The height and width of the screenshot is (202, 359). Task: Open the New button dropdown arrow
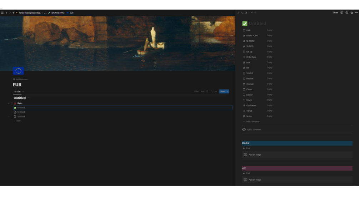227,91
